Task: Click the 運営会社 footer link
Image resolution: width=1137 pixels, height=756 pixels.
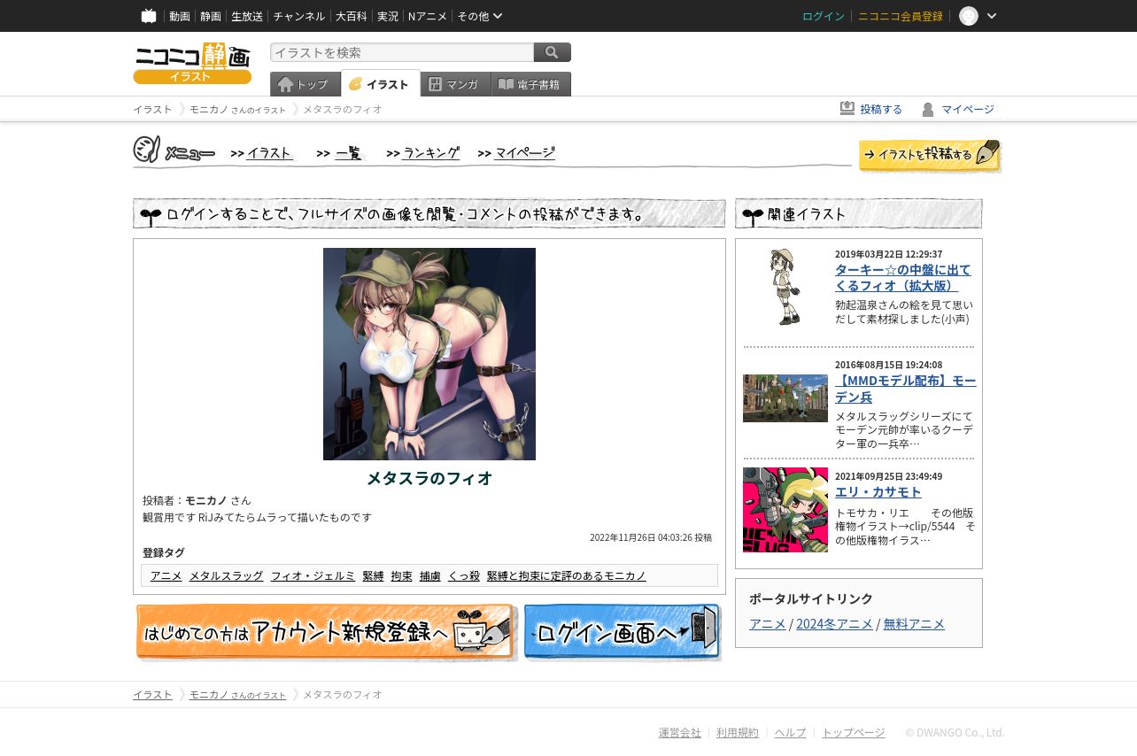Action: (680, 732)
